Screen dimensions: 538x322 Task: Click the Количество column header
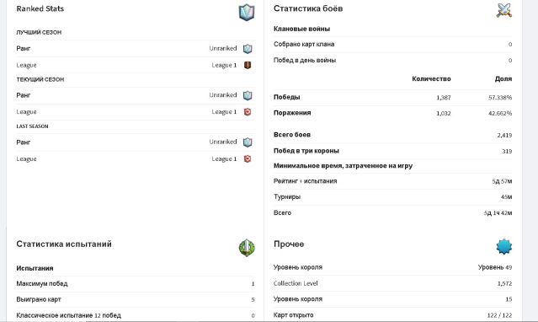tap(431, 79)
